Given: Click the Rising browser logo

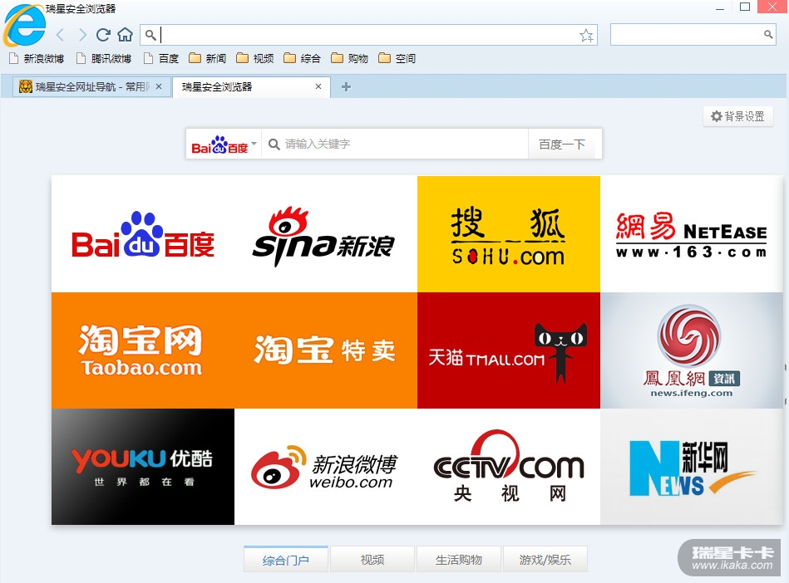Looking at the screenshot, I should point(24,25).
